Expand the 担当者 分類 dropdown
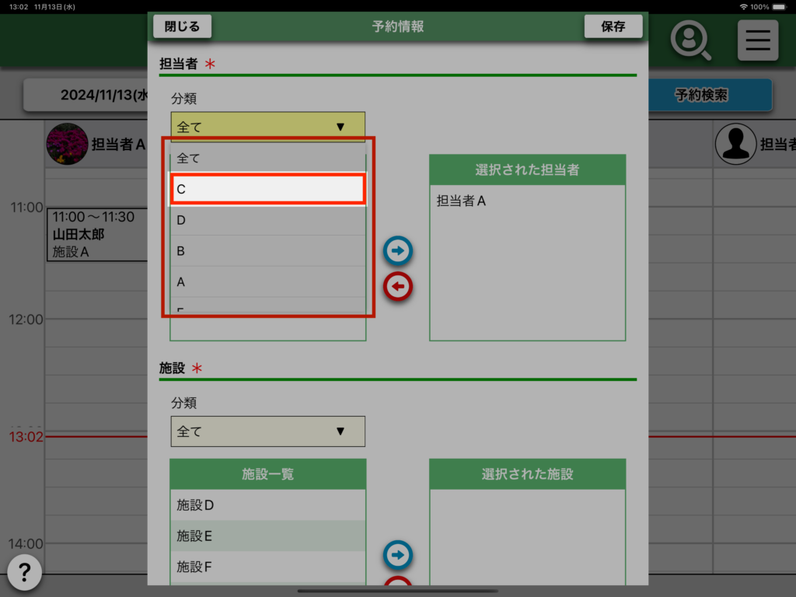The height and width of the screenshot is (597, 796). (267, 127)
